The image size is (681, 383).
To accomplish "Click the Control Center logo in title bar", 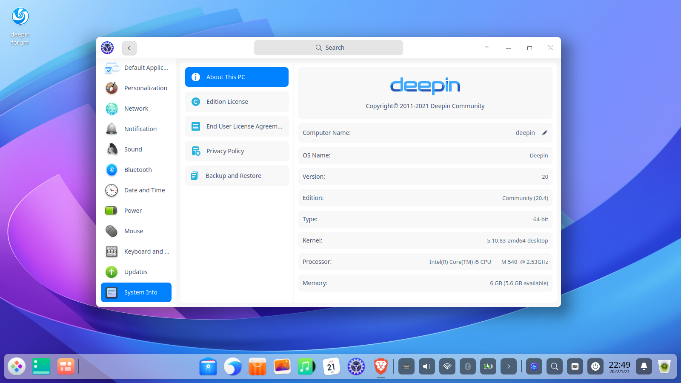I will (x=107, y=48).
